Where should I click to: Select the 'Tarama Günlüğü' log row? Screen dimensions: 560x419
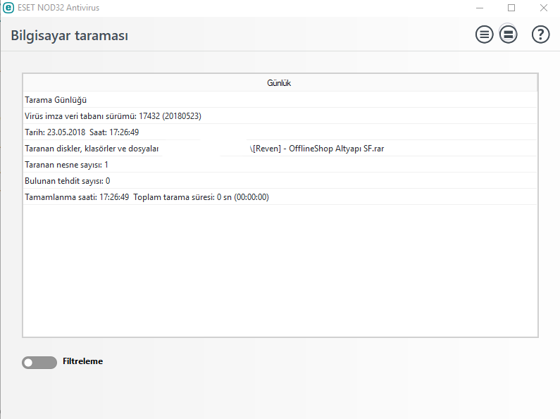[x=280, y=99]
